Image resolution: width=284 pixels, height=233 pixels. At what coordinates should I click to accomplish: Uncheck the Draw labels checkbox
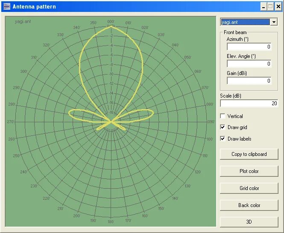[223, 138]
